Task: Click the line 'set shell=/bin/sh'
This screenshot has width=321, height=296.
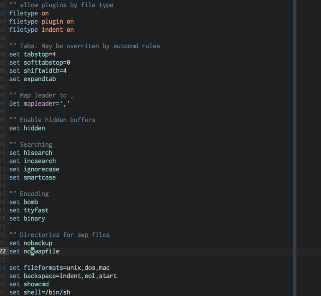Action: click(x=40, y=292)
